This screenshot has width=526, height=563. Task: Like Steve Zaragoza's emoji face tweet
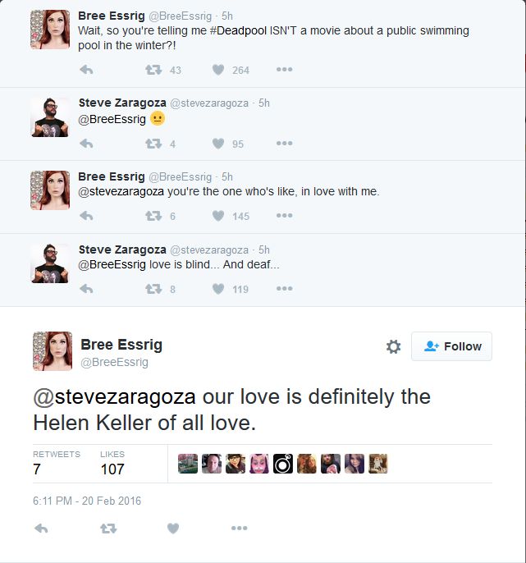tap(218, 144)
